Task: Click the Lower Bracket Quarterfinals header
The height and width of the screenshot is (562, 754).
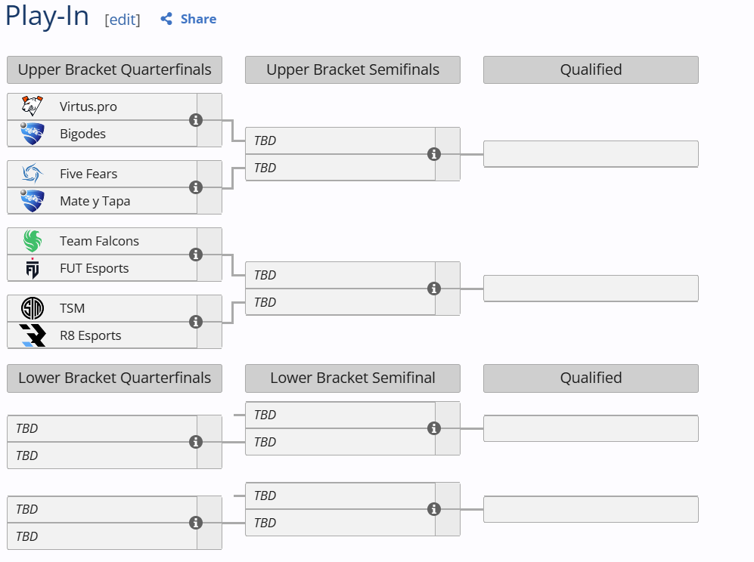Action: pyautogui.click(x=114, y=378)
